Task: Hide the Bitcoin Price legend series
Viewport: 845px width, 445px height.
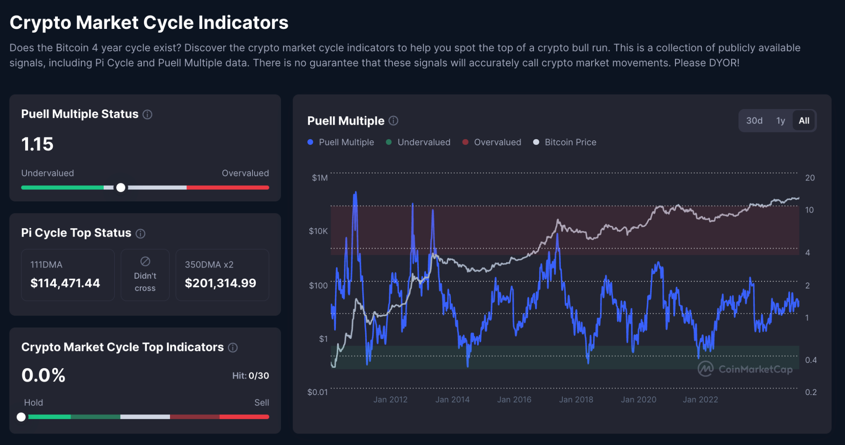Action: [564, 142]
